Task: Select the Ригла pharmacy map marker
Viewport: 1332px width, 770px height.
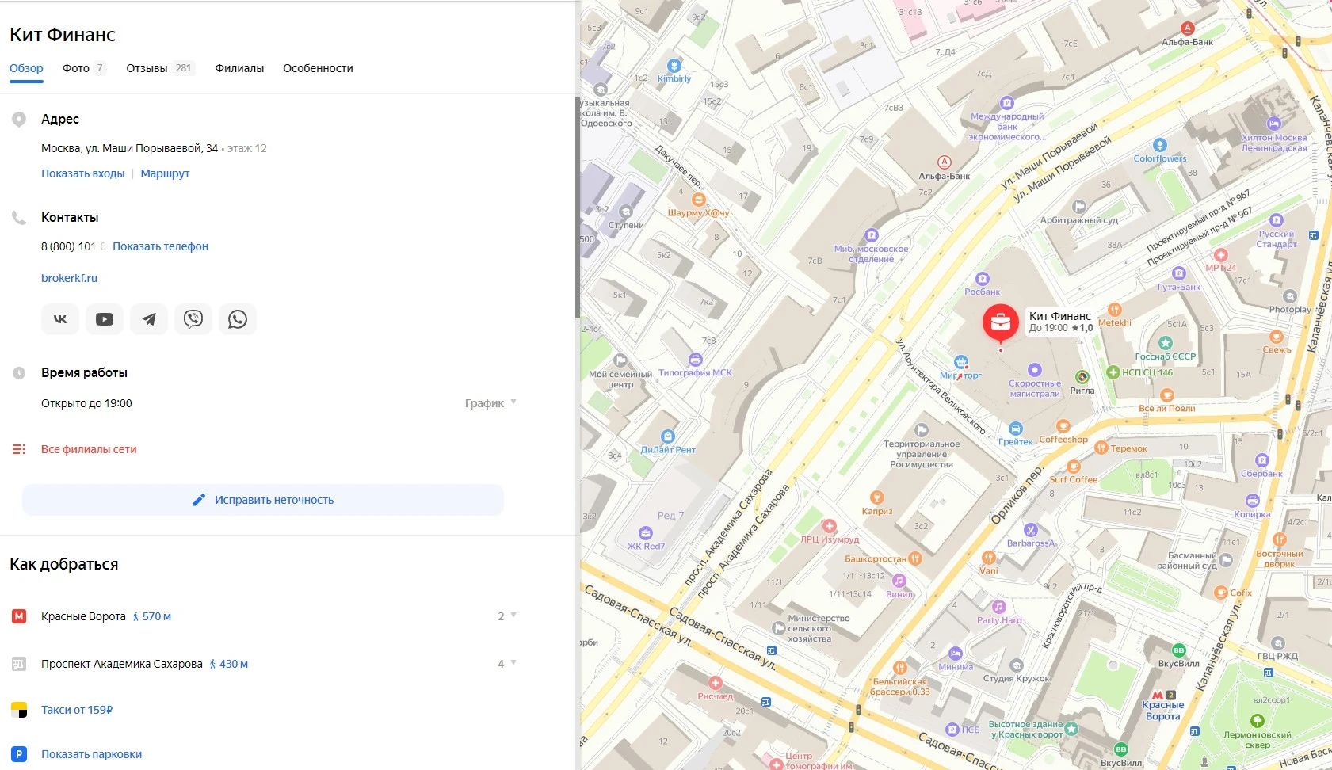Action: click(x=1082, y=377)
